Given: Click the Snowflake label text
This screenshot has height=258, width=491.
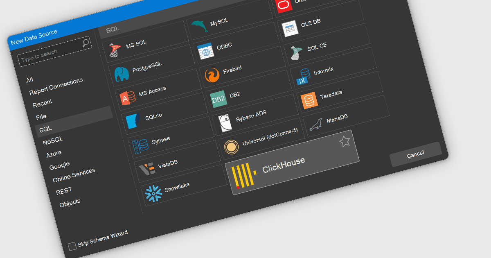Looking at the screenshot, I should tap(177, 187).
